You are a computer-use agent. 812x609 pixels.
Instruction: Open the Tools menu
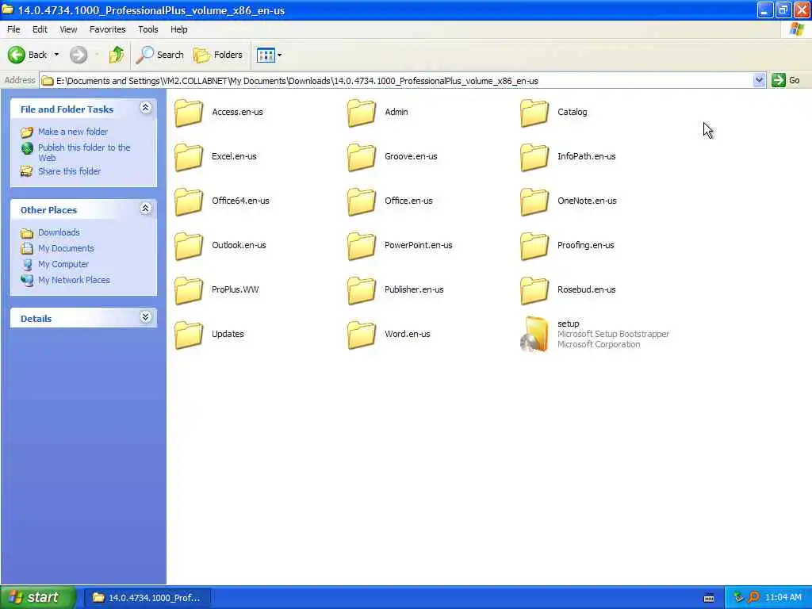click(x=148, y=29)
